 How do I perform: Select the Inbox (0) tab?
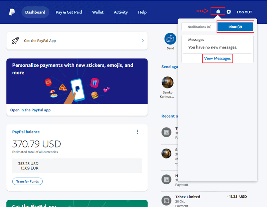coord(235,27)
